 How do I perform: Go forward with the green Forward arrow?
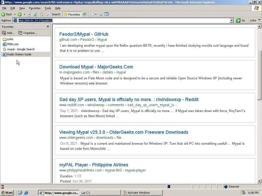(19, 14)
